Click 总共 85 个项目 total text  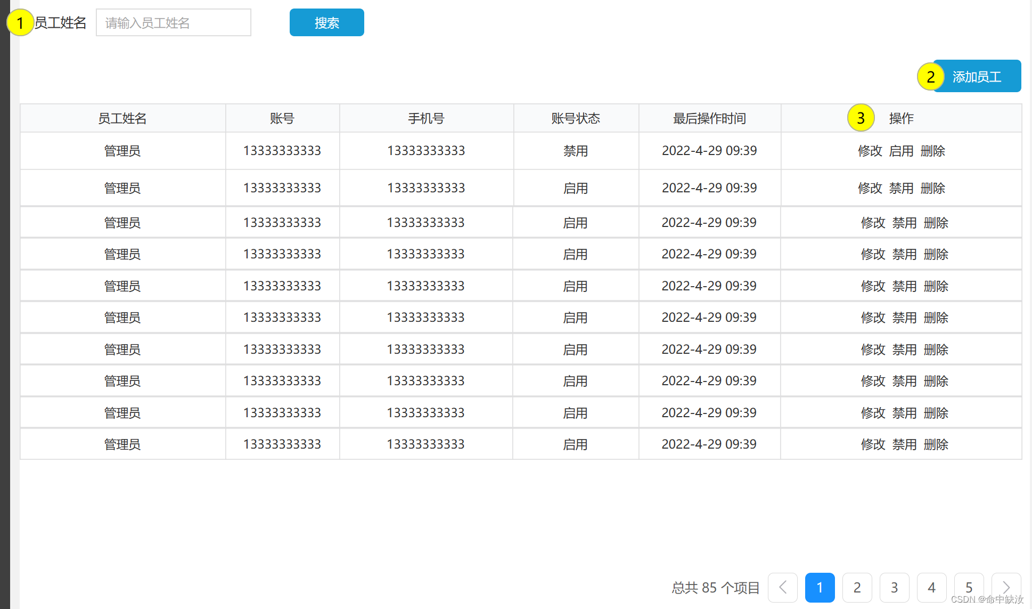click(x=715, y=588)
